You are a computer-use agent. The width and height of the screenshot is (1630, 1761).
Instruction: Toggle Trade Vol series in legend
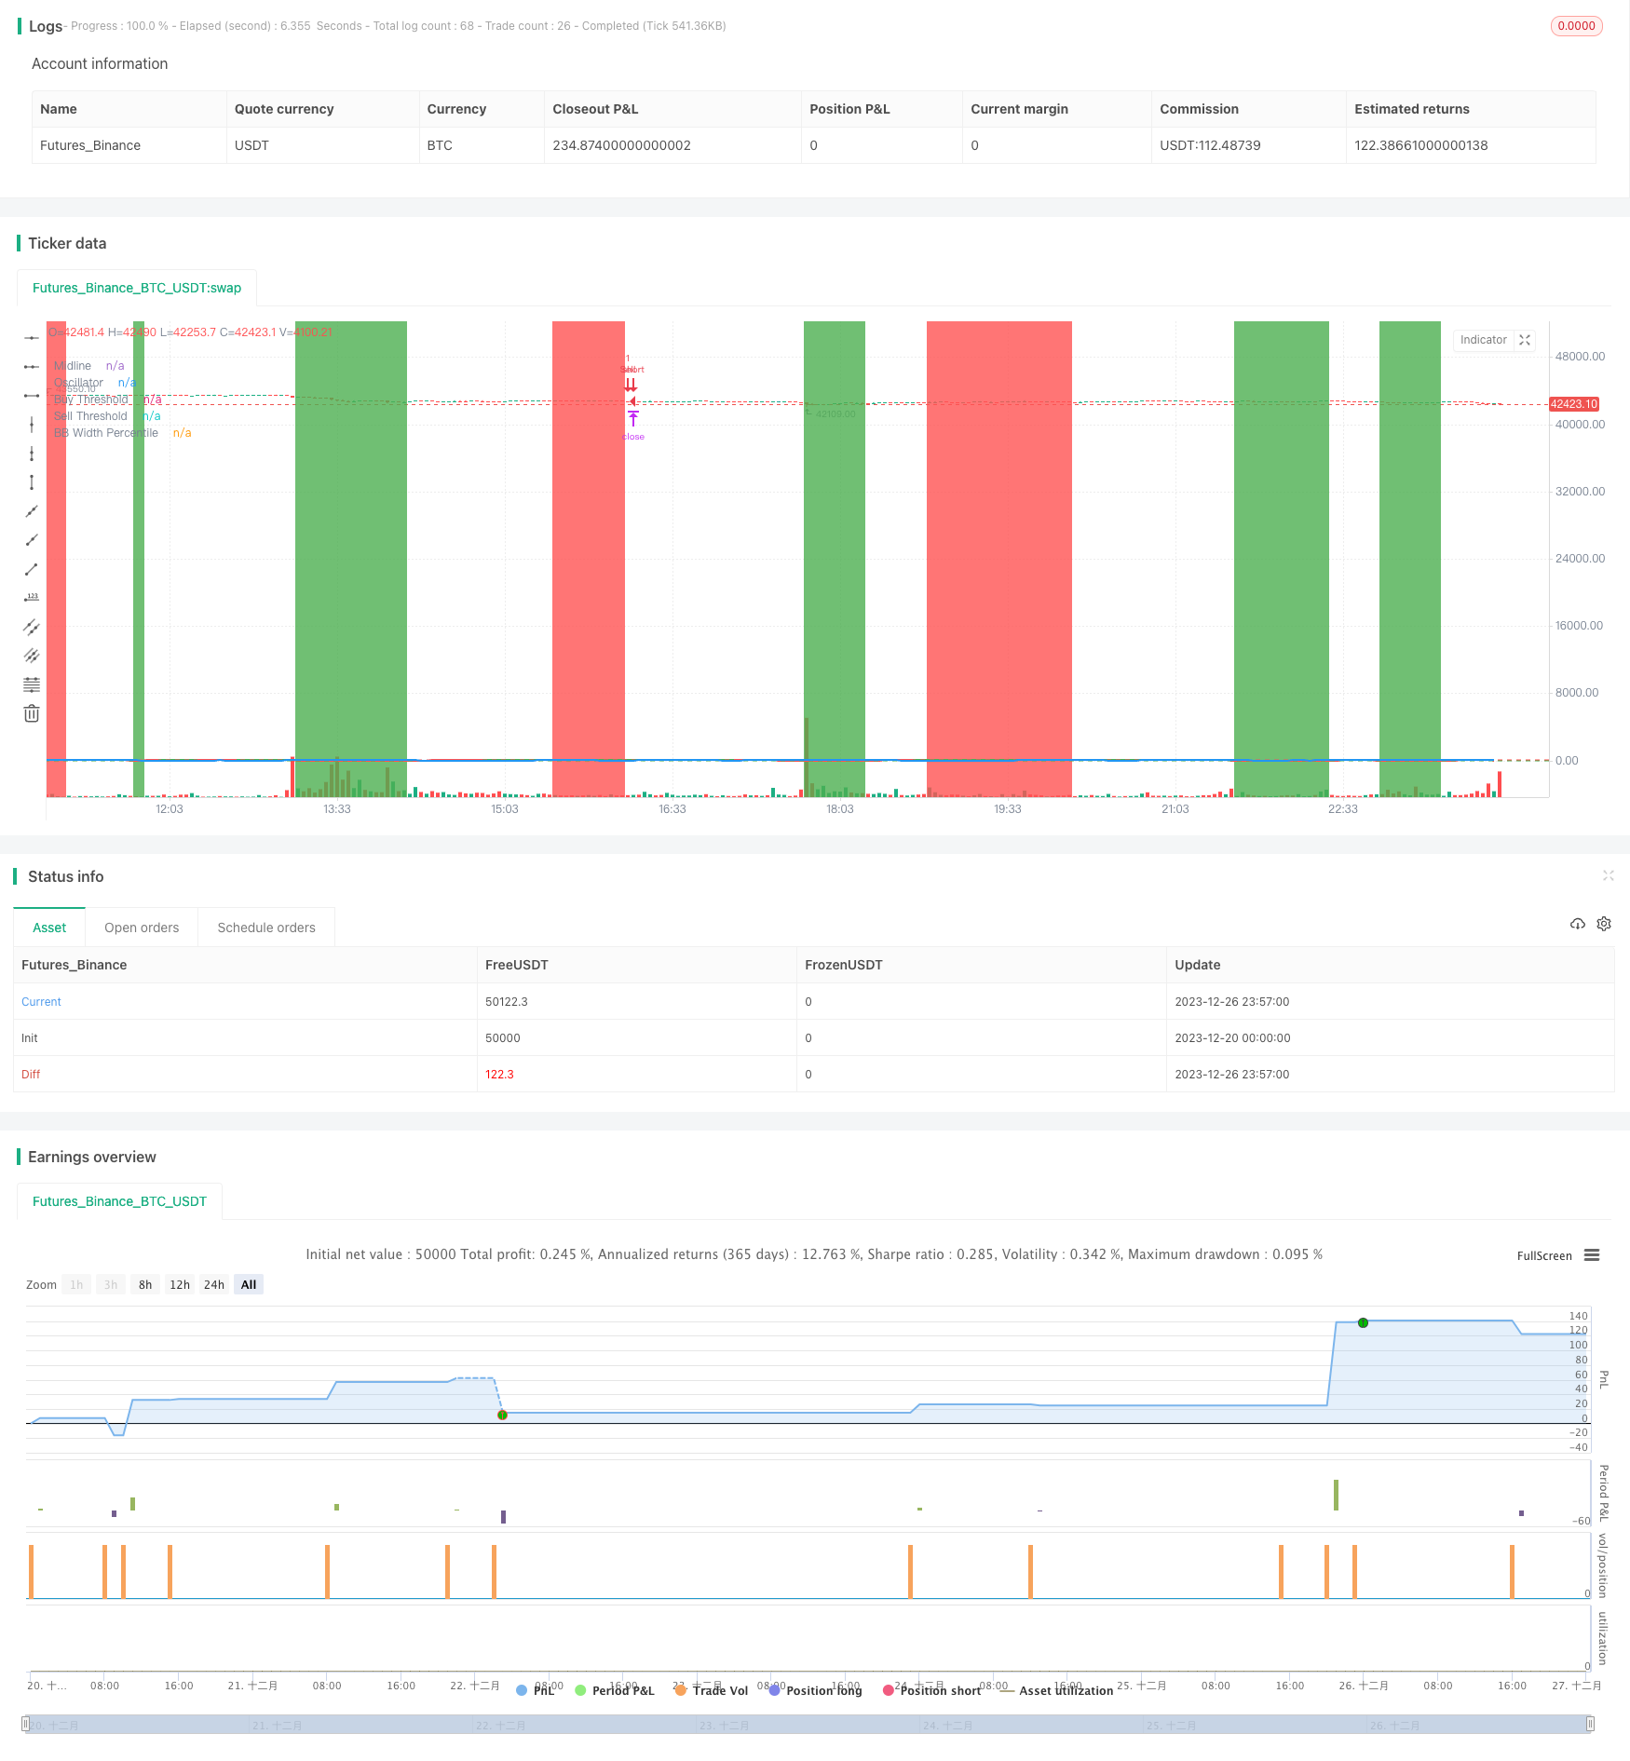[x=712, y=1690]
